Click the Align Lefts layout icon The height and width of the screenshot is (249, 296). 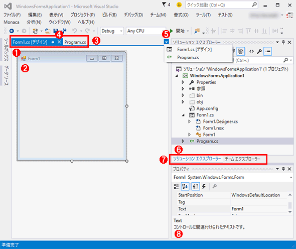coord(224,31)
